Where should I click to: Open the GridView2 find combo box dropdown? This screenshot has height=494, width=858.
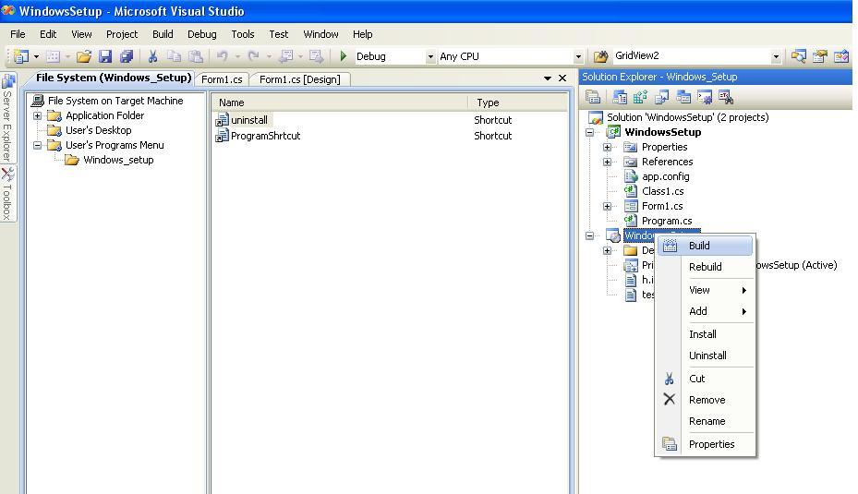coord(776,56)
